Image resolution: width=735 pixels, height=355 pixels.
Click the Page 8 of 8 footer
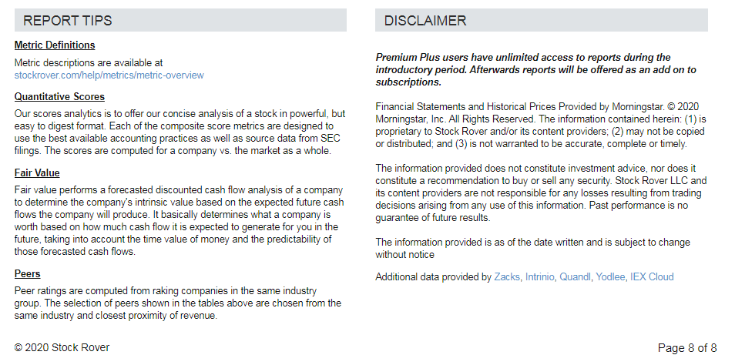click(687, 348)
